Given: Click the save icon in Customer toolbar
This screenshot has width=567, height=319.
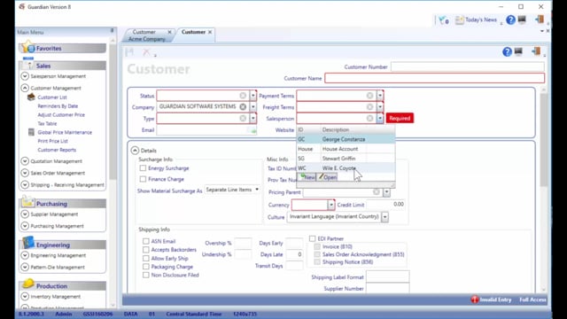Looking at the screenshot, I should tap(129, 52).
